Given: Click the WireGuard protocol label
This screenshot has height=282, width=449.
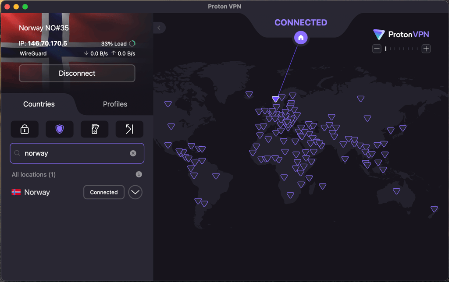Looking at the screenshot, I should point(33,53).
